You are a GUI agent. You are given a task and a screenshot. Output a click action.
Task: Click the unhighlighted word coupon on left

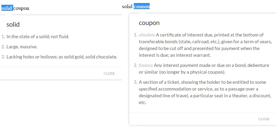click(x=21, y=8)
